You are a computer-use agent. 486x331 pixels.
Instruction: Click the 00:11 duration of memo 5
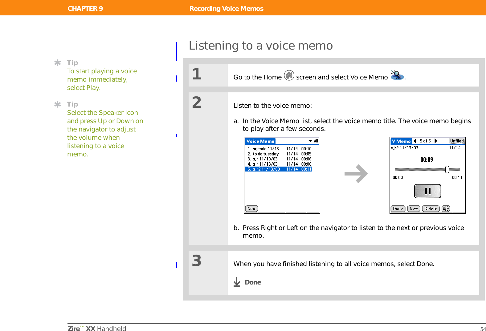click(x=306, y=169)
